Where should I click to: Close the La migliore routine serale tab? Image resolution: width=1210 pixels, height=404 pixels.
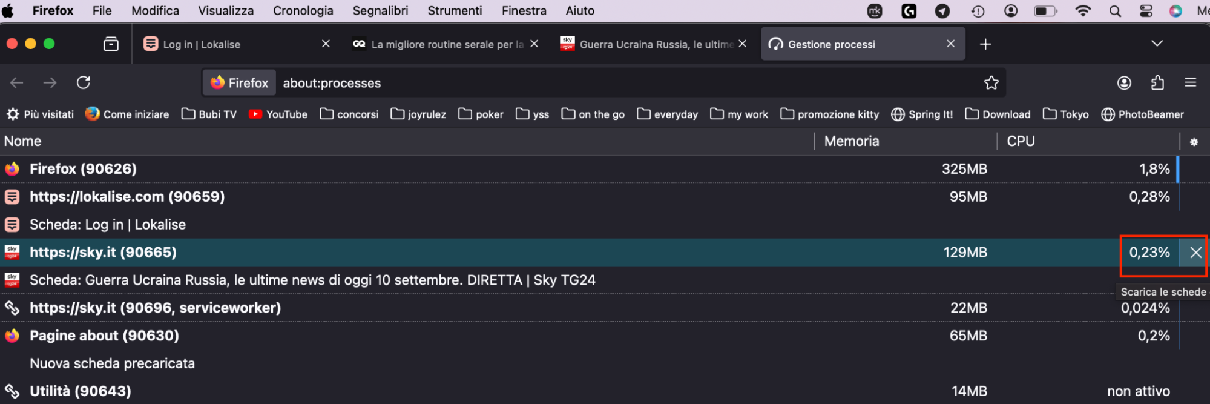[534, 44]
